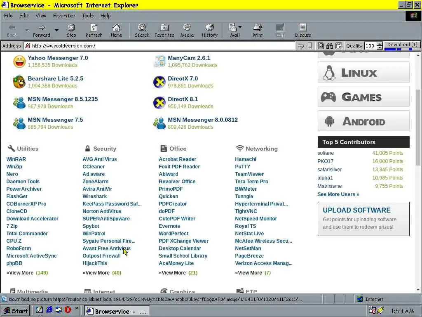Click the Media toolbar button
Screen dimensions: 422x317
click(x=187, y=31)
